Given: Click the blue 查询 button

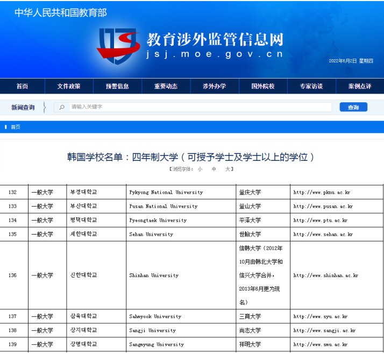Looking at the screenshot, I should click(353, 107).
